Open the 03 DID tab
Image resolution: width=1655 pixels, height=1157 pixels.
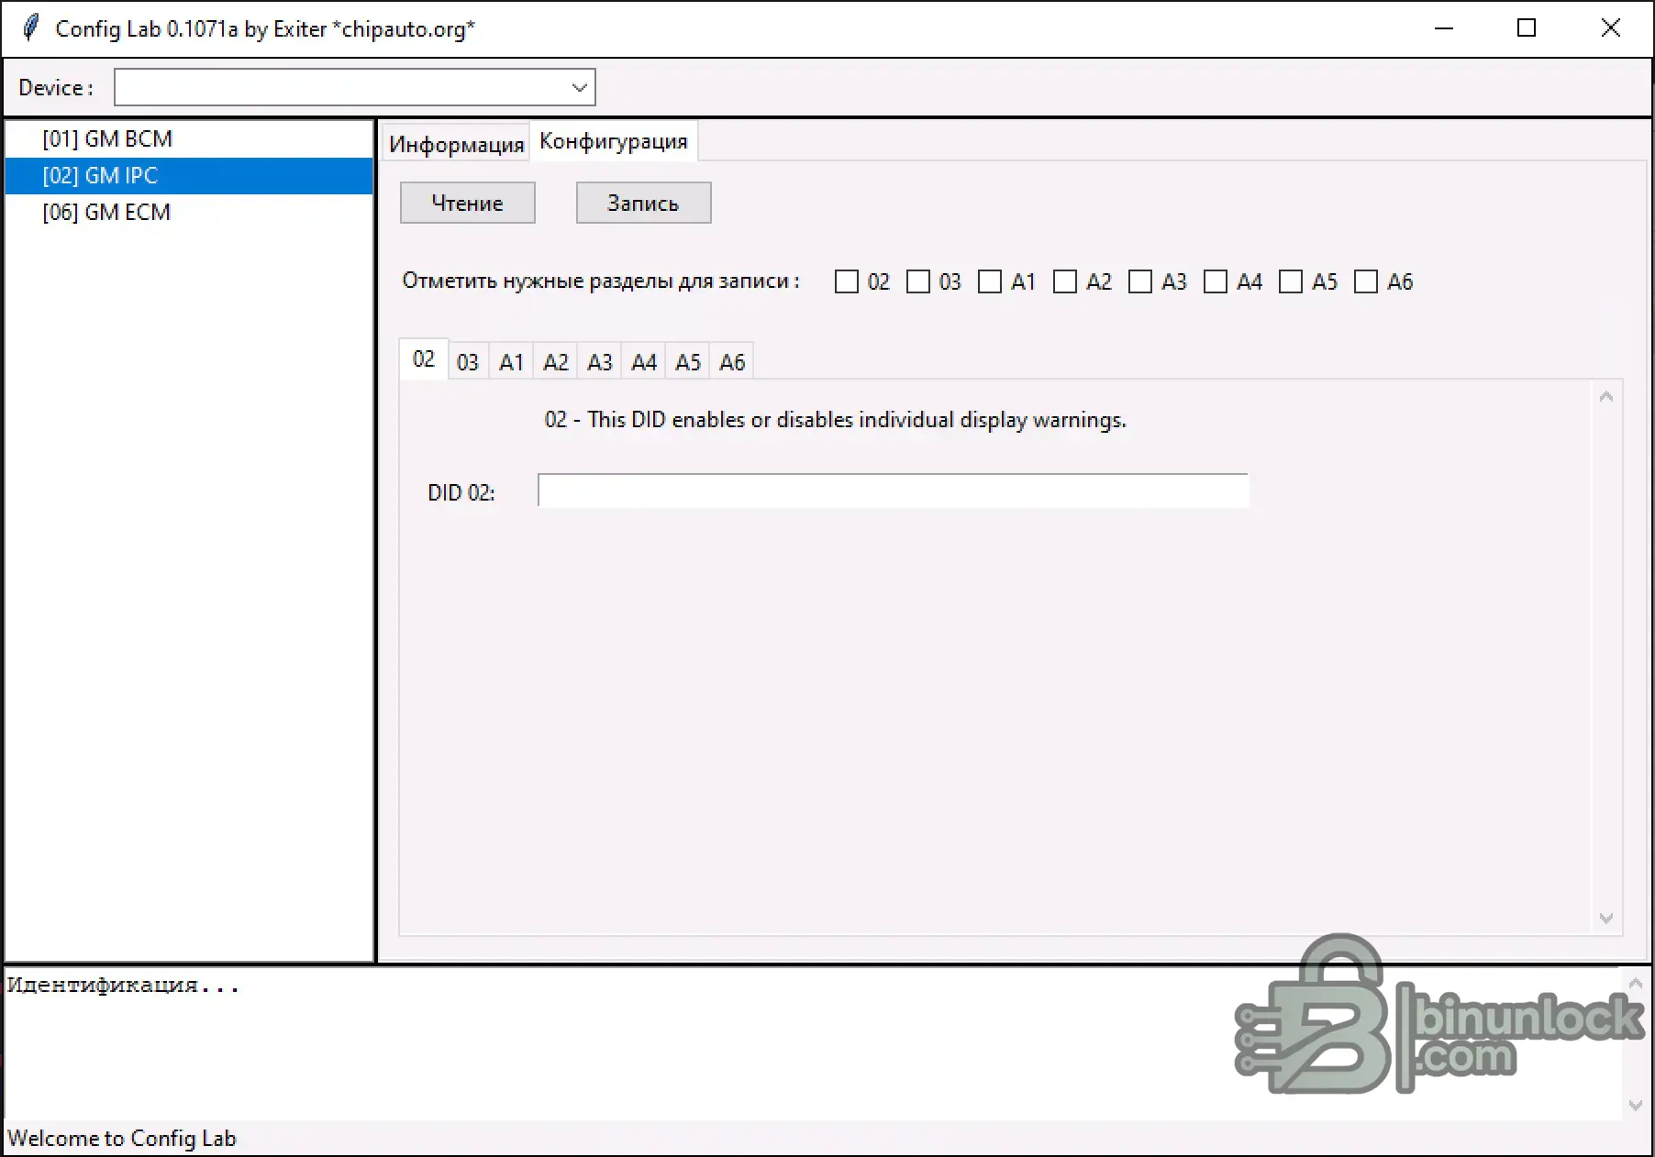pos(468,362)
